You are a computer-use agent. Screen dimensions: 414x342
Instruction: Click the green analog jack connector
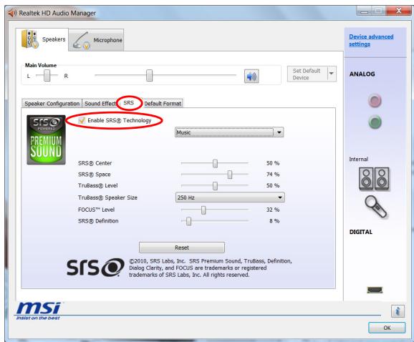click(x=375, y=122)
